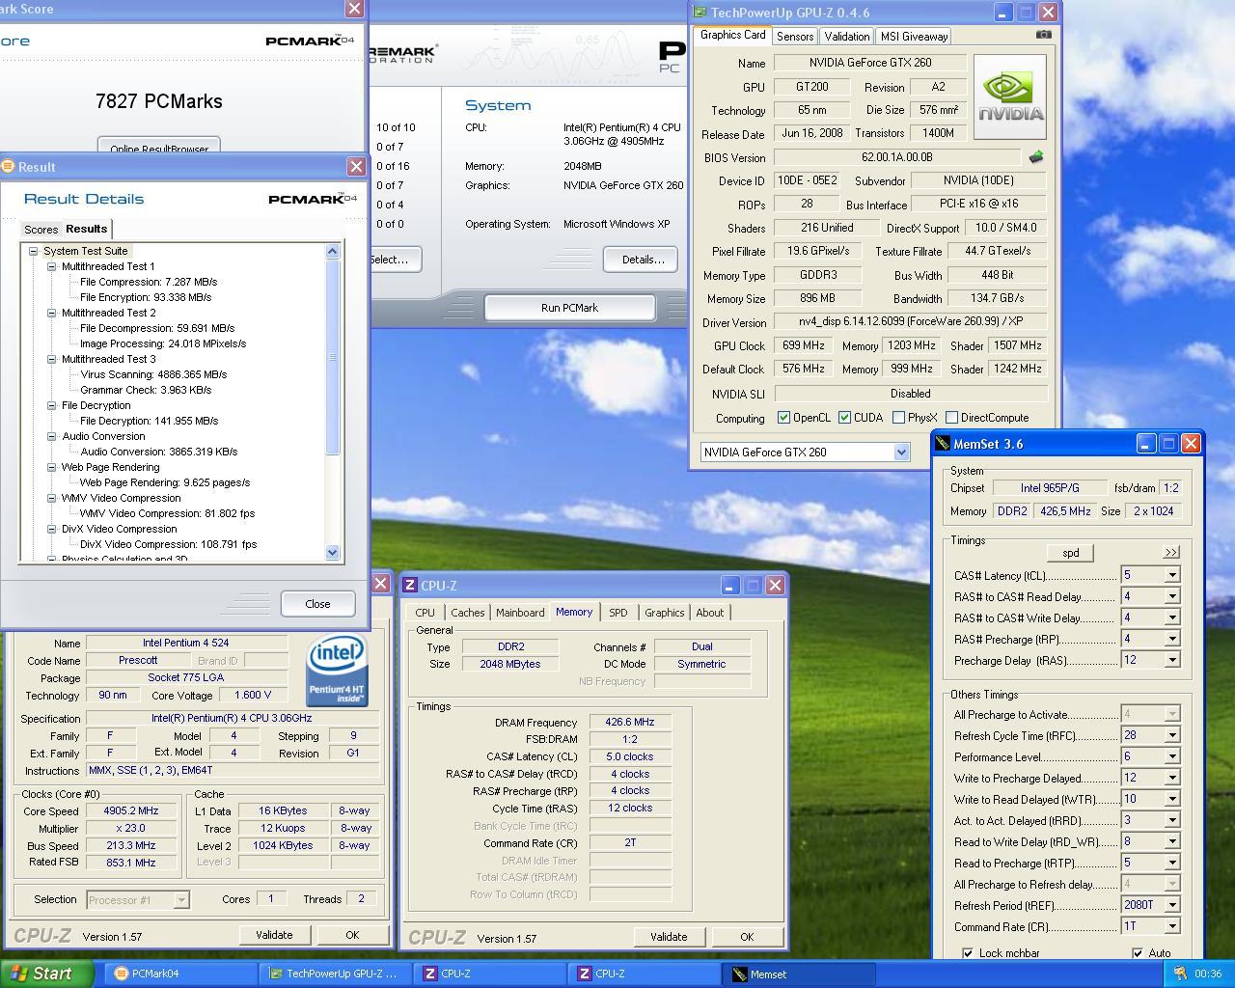
Task: Open the About tab in CPU-Z
Action: pos(710,613)
